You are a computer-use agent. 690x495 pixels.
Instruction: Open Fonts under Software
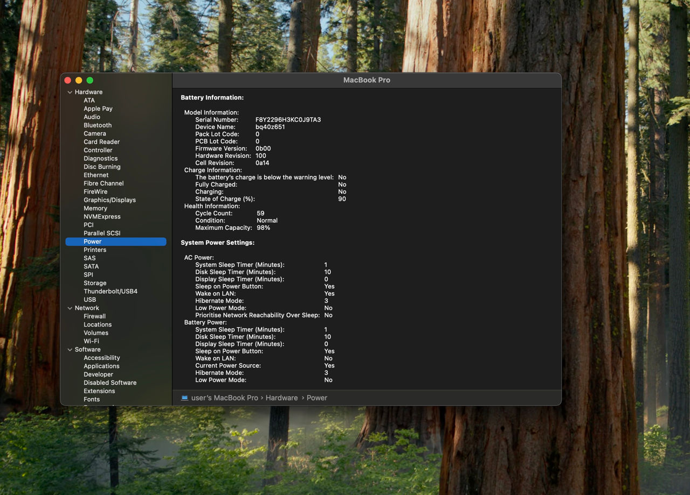coord(92,400)
